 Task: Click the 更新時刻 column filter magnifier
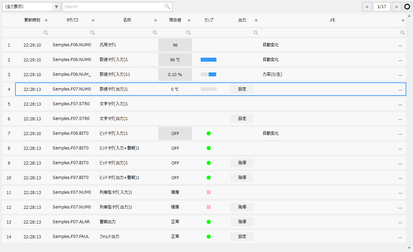[x=46, y=32]
